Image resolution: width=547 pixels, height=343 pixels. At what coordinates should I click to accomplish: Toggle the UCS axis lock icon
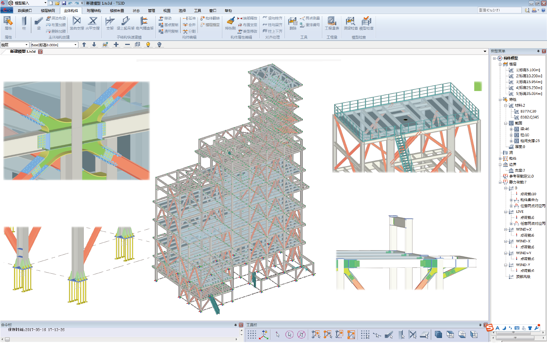264,335
